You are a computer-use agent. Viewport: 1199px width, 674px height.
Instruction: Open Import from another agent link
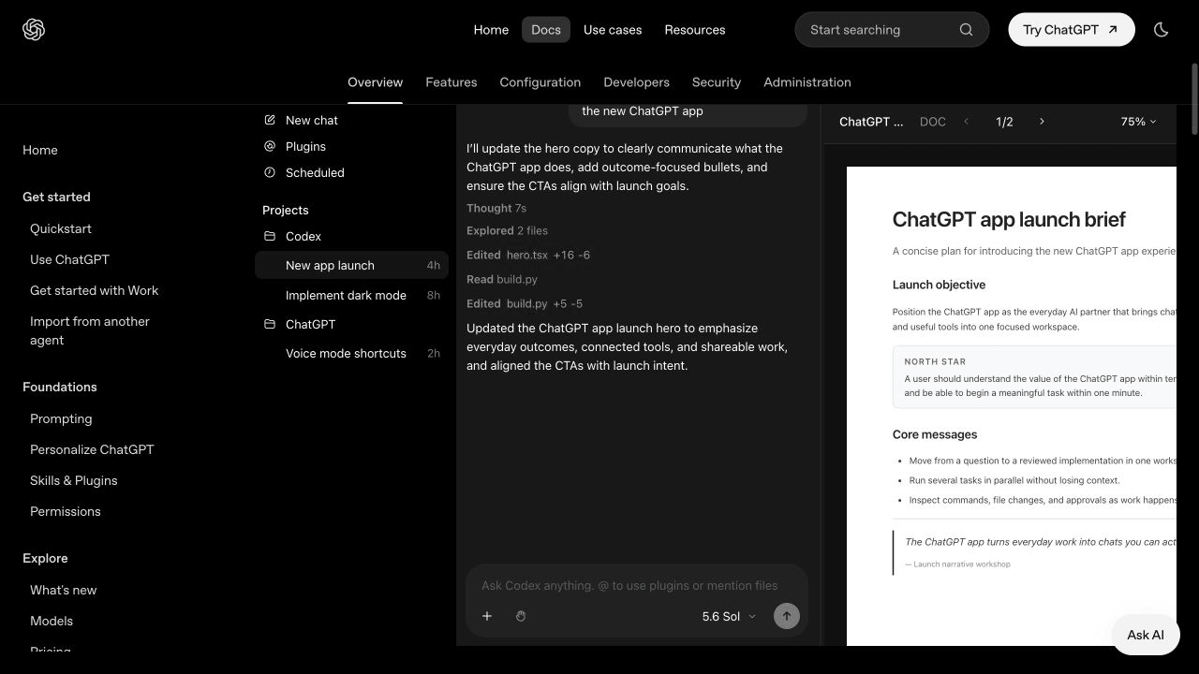(x=90, y=330)
